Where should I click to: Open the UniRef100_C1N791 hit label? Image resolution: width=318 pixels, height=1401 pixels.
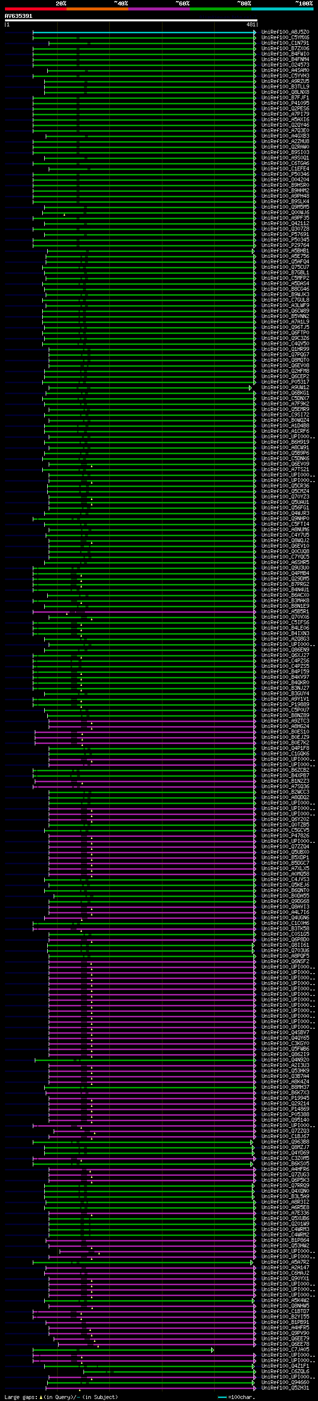(285, 43)
